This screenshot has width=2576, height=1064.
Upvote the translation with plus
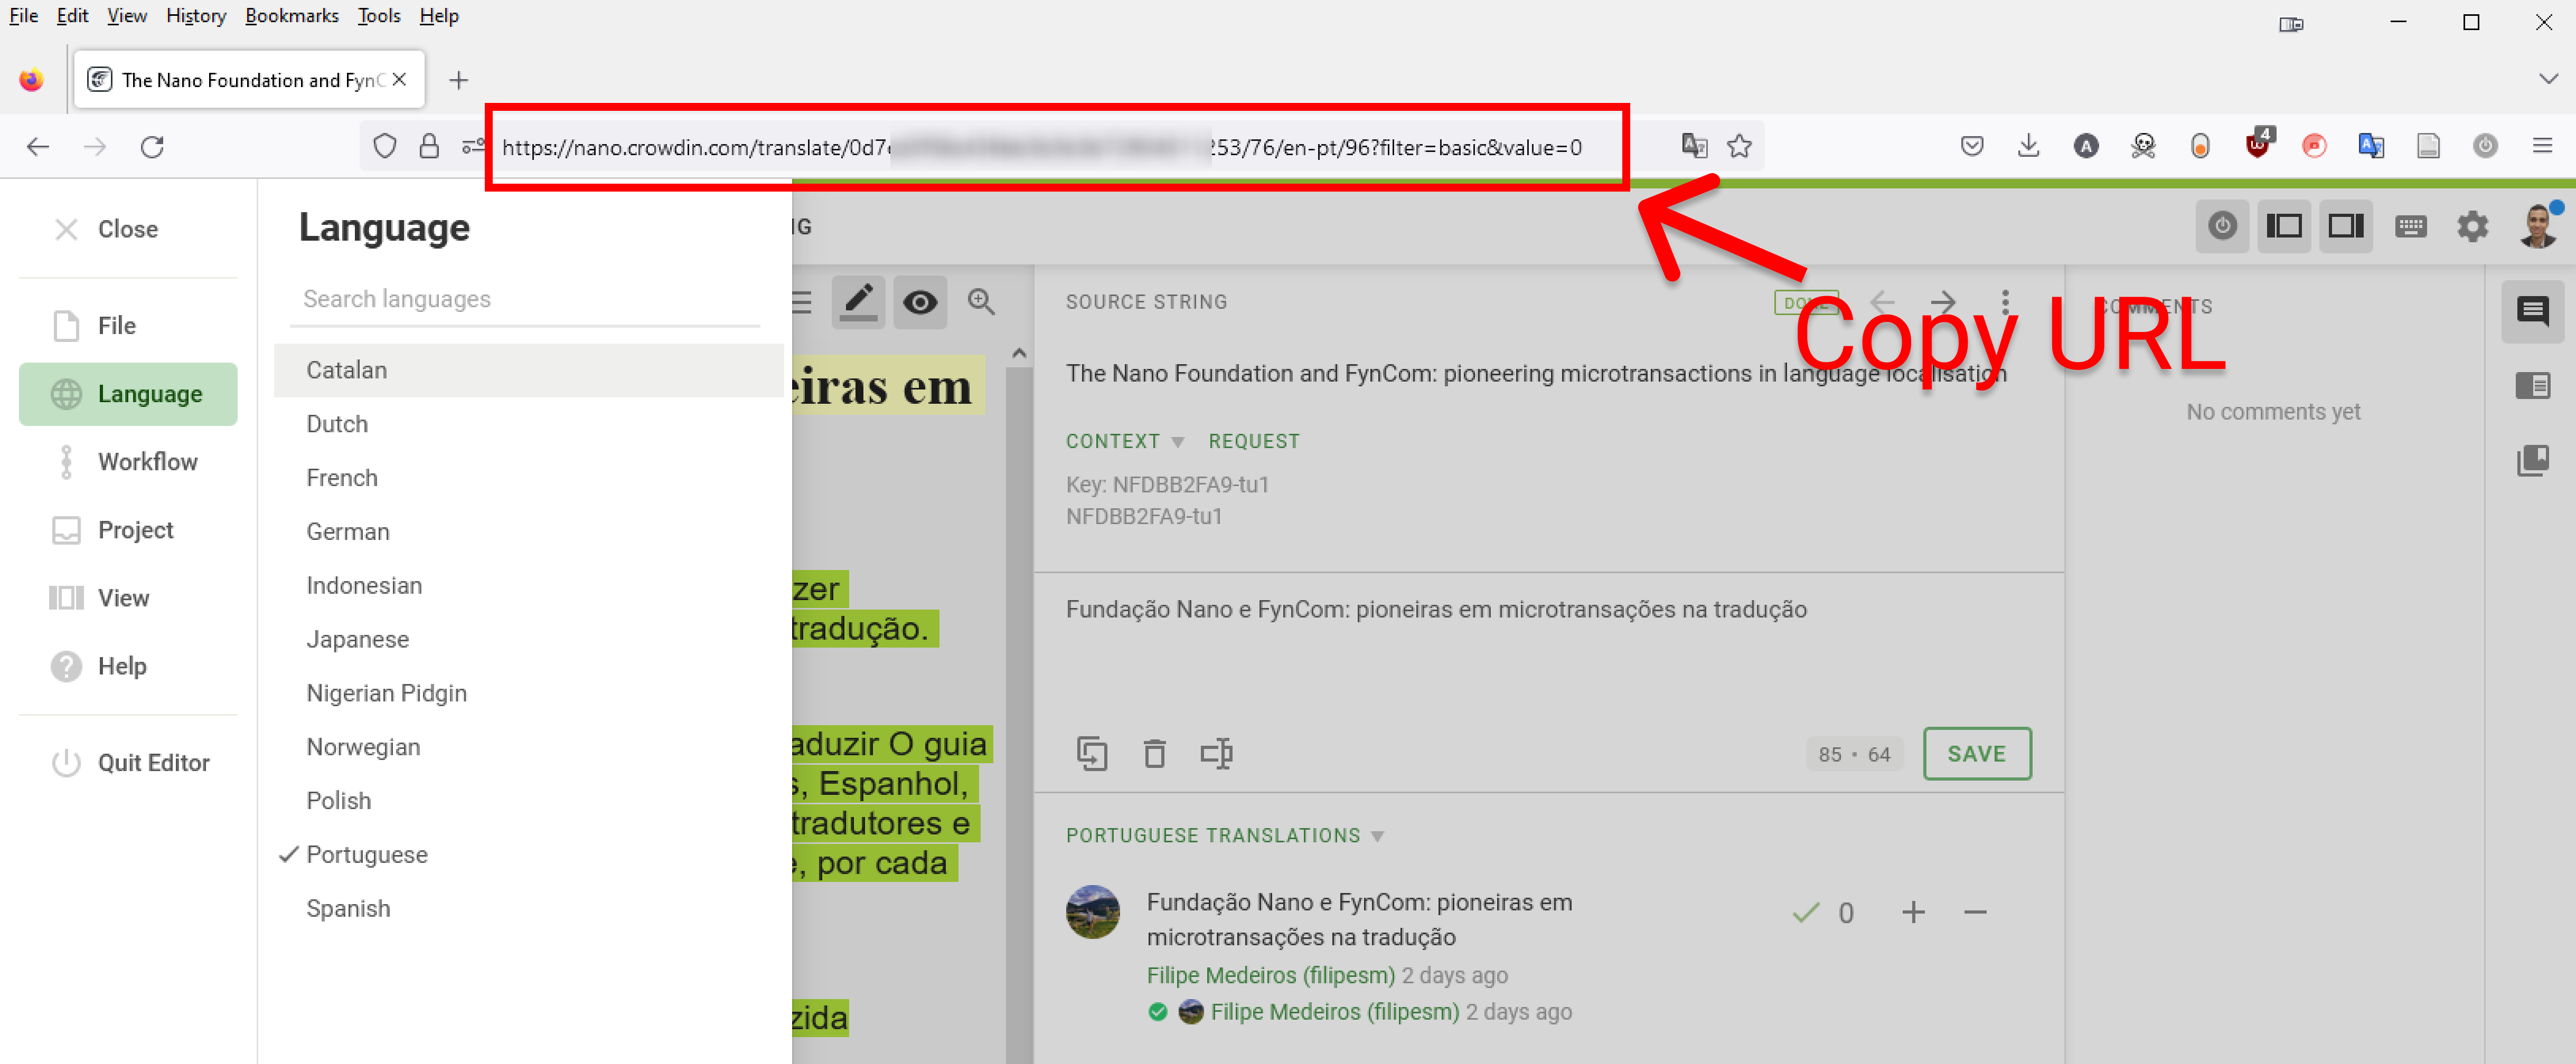[x=1913, y=912]
